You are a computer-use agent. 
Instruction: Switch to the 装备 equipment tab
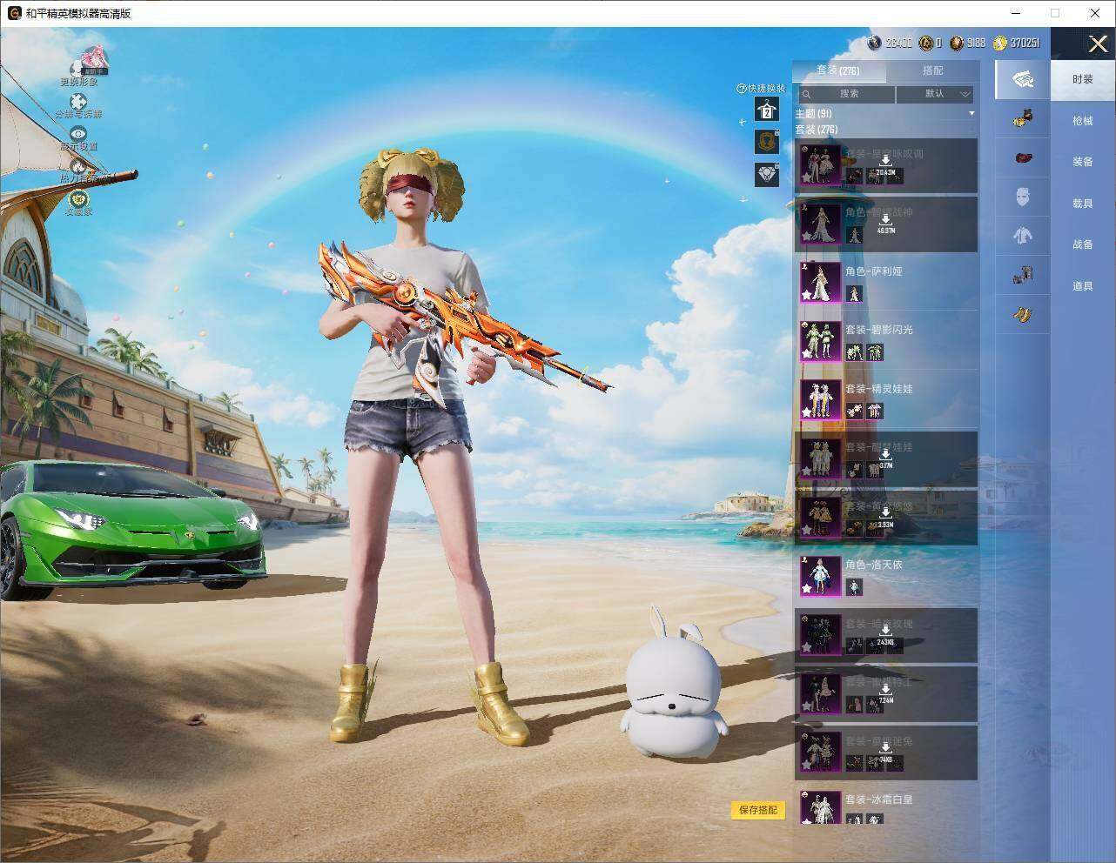click(x=1083, y=162)
